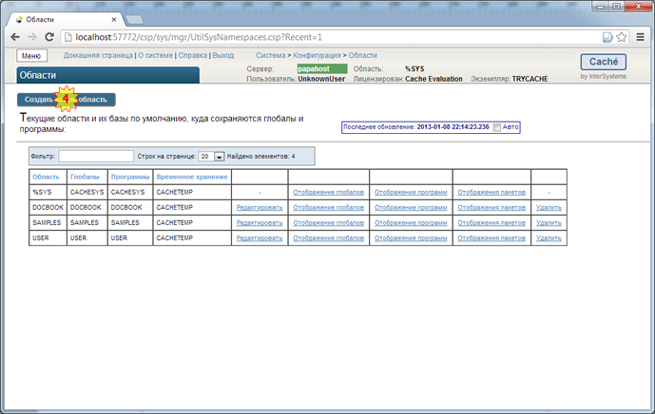Open Справка help link
655x414 pixels.
click(x=193, y=55)
